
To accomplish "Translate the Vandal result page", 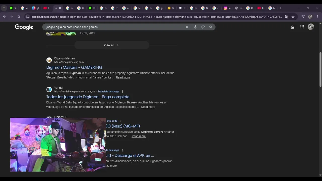I will [x=108, y=92].
